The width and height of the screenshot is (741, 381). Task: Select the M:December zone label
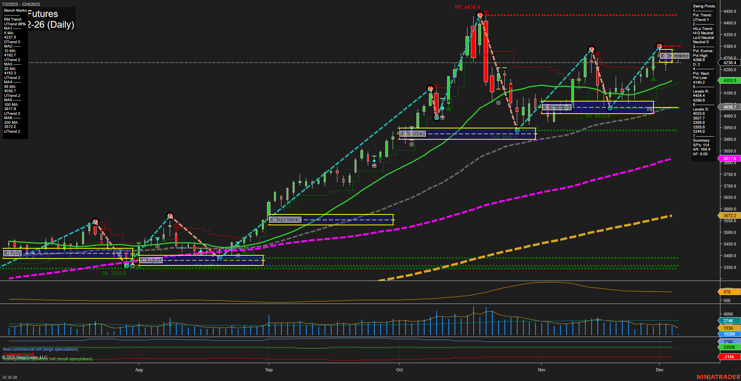(674, 56)
